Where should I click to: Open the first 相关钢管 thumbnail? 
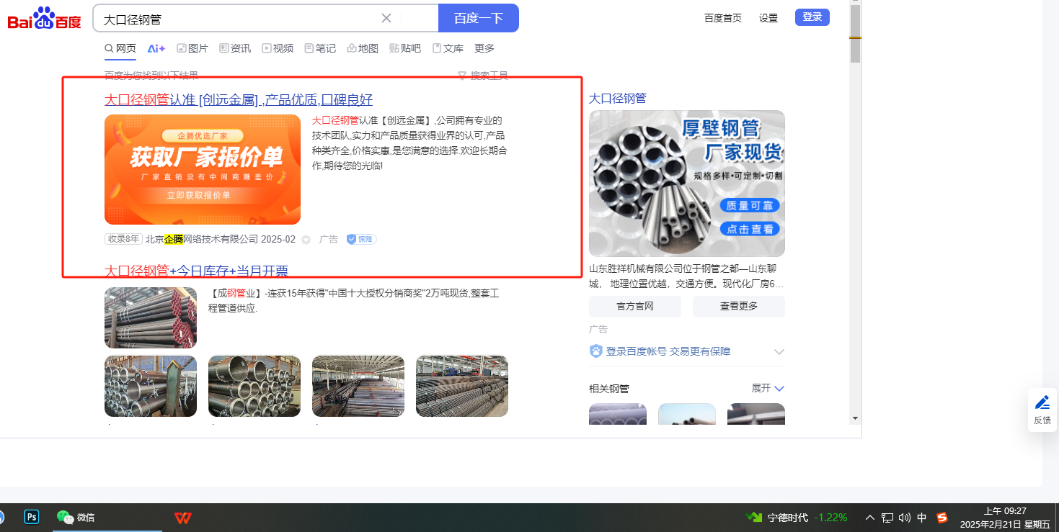click(x=618, y=414)
